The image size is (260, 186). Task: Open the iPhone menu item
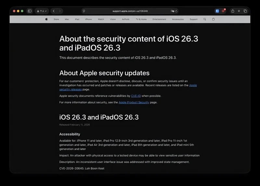point(88,19)
